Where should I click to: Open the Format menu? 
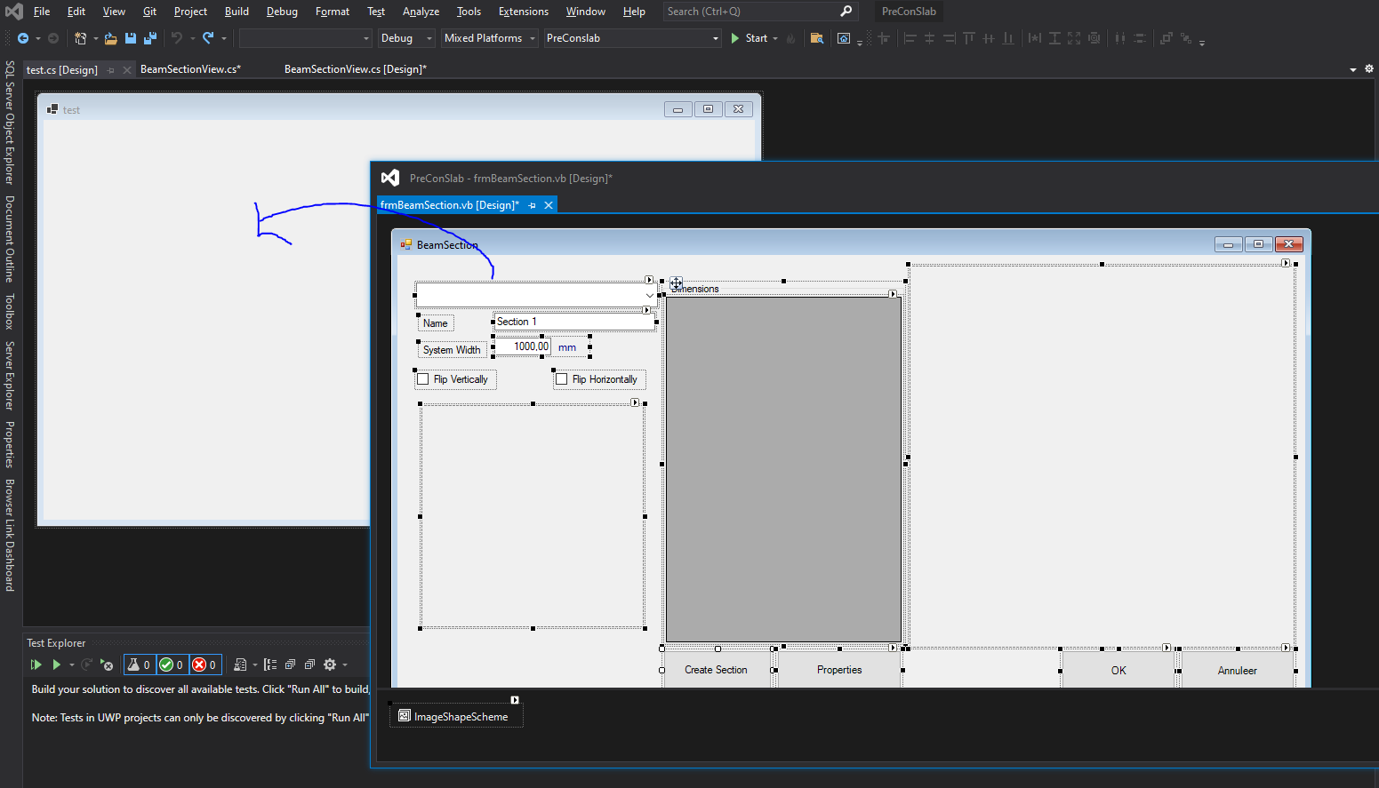click(333, 12)
